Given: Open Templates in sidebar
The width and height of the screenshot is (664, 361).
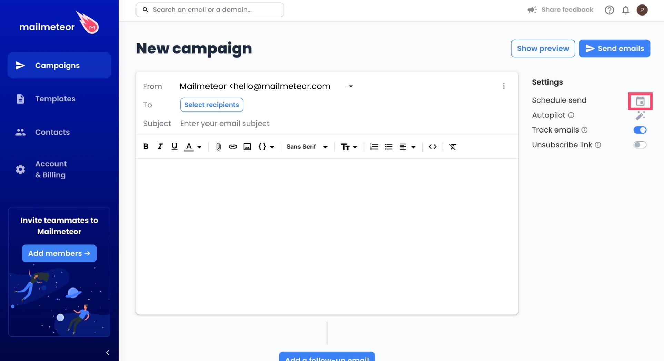Looking at the screenshot, I should tap(59, 99).
